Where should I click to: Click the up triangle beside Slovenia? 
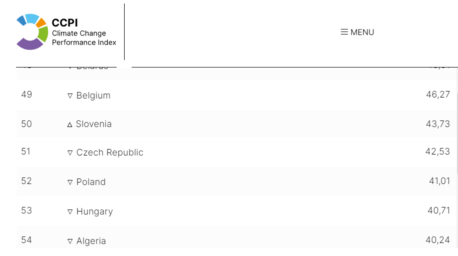coord(70,124)
